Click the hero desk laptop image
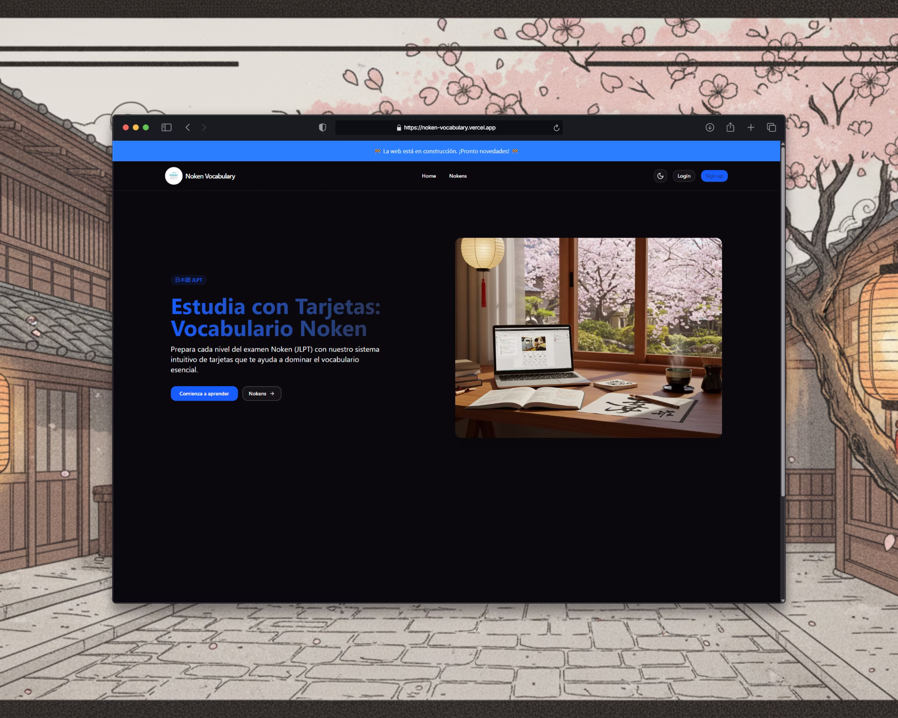898x718 pixels. (x=588, y=337)
